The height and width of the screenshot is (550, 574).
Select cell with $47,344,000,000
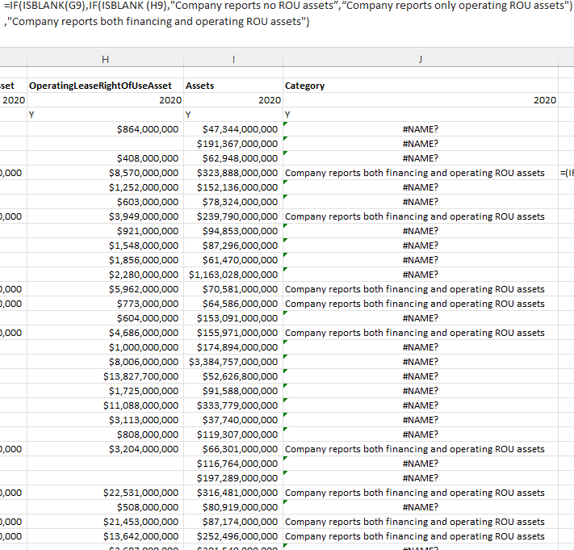tap(233, 129)
